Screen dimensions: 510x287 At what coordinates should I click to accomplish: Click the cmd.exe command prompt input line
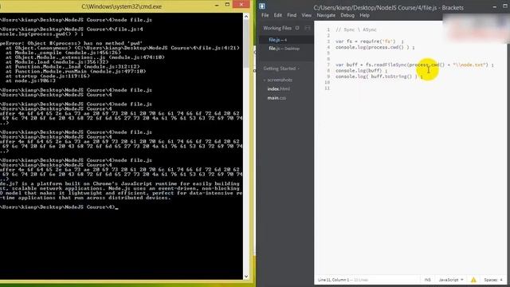(x=59, y=207)
